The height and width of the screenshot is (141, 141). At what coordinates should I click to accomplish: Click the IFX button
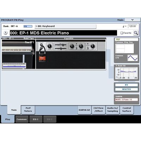pos(127,85)
